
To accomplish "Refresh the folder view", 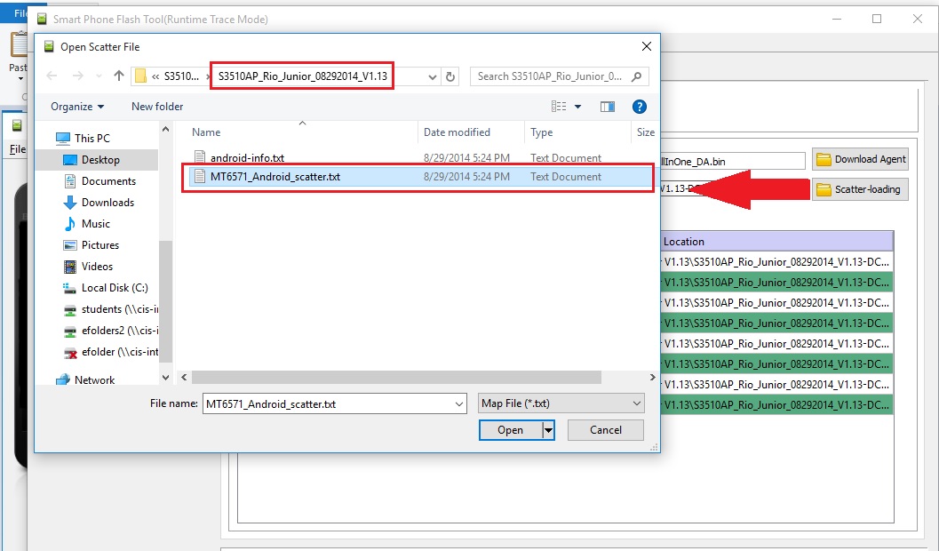I will tap(450, 76).
